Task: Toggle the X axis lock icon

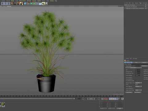Action: [x=2, y=4]
